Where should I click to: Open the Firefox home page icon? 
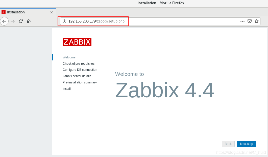coord(29,21)
